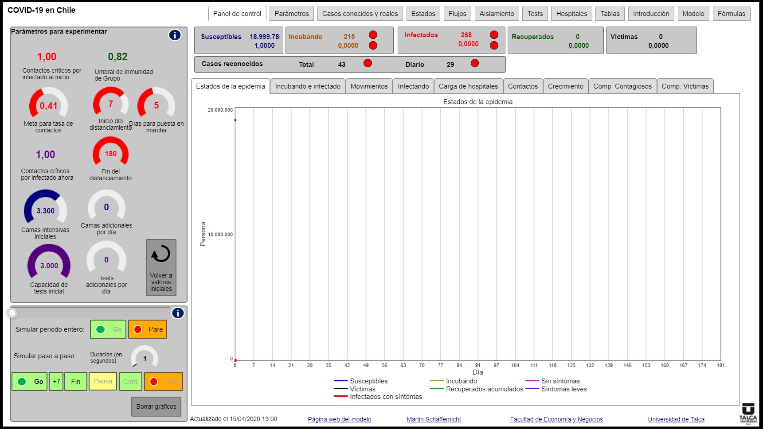This screenshot has height=429, width=763.
Task: Switch to the Carga de hospitales chart tab
Action: (x=468, y=86)
